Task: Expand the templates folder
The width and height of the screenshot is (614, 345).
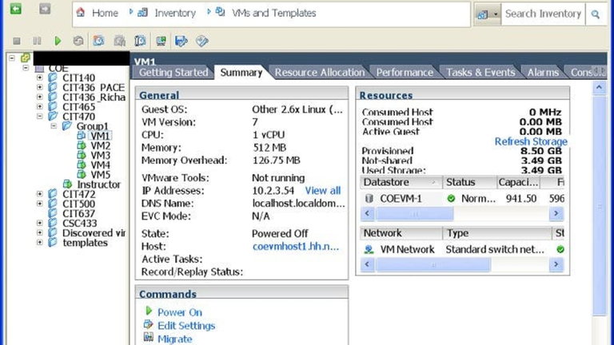Action: pos(39,242)
